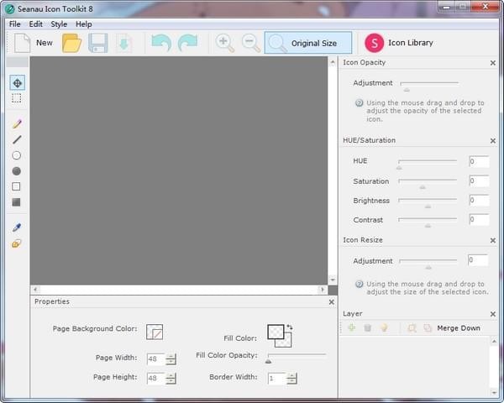Select the Line tool
This screenshot has width=504, height=403.
(x=17, y=139)
